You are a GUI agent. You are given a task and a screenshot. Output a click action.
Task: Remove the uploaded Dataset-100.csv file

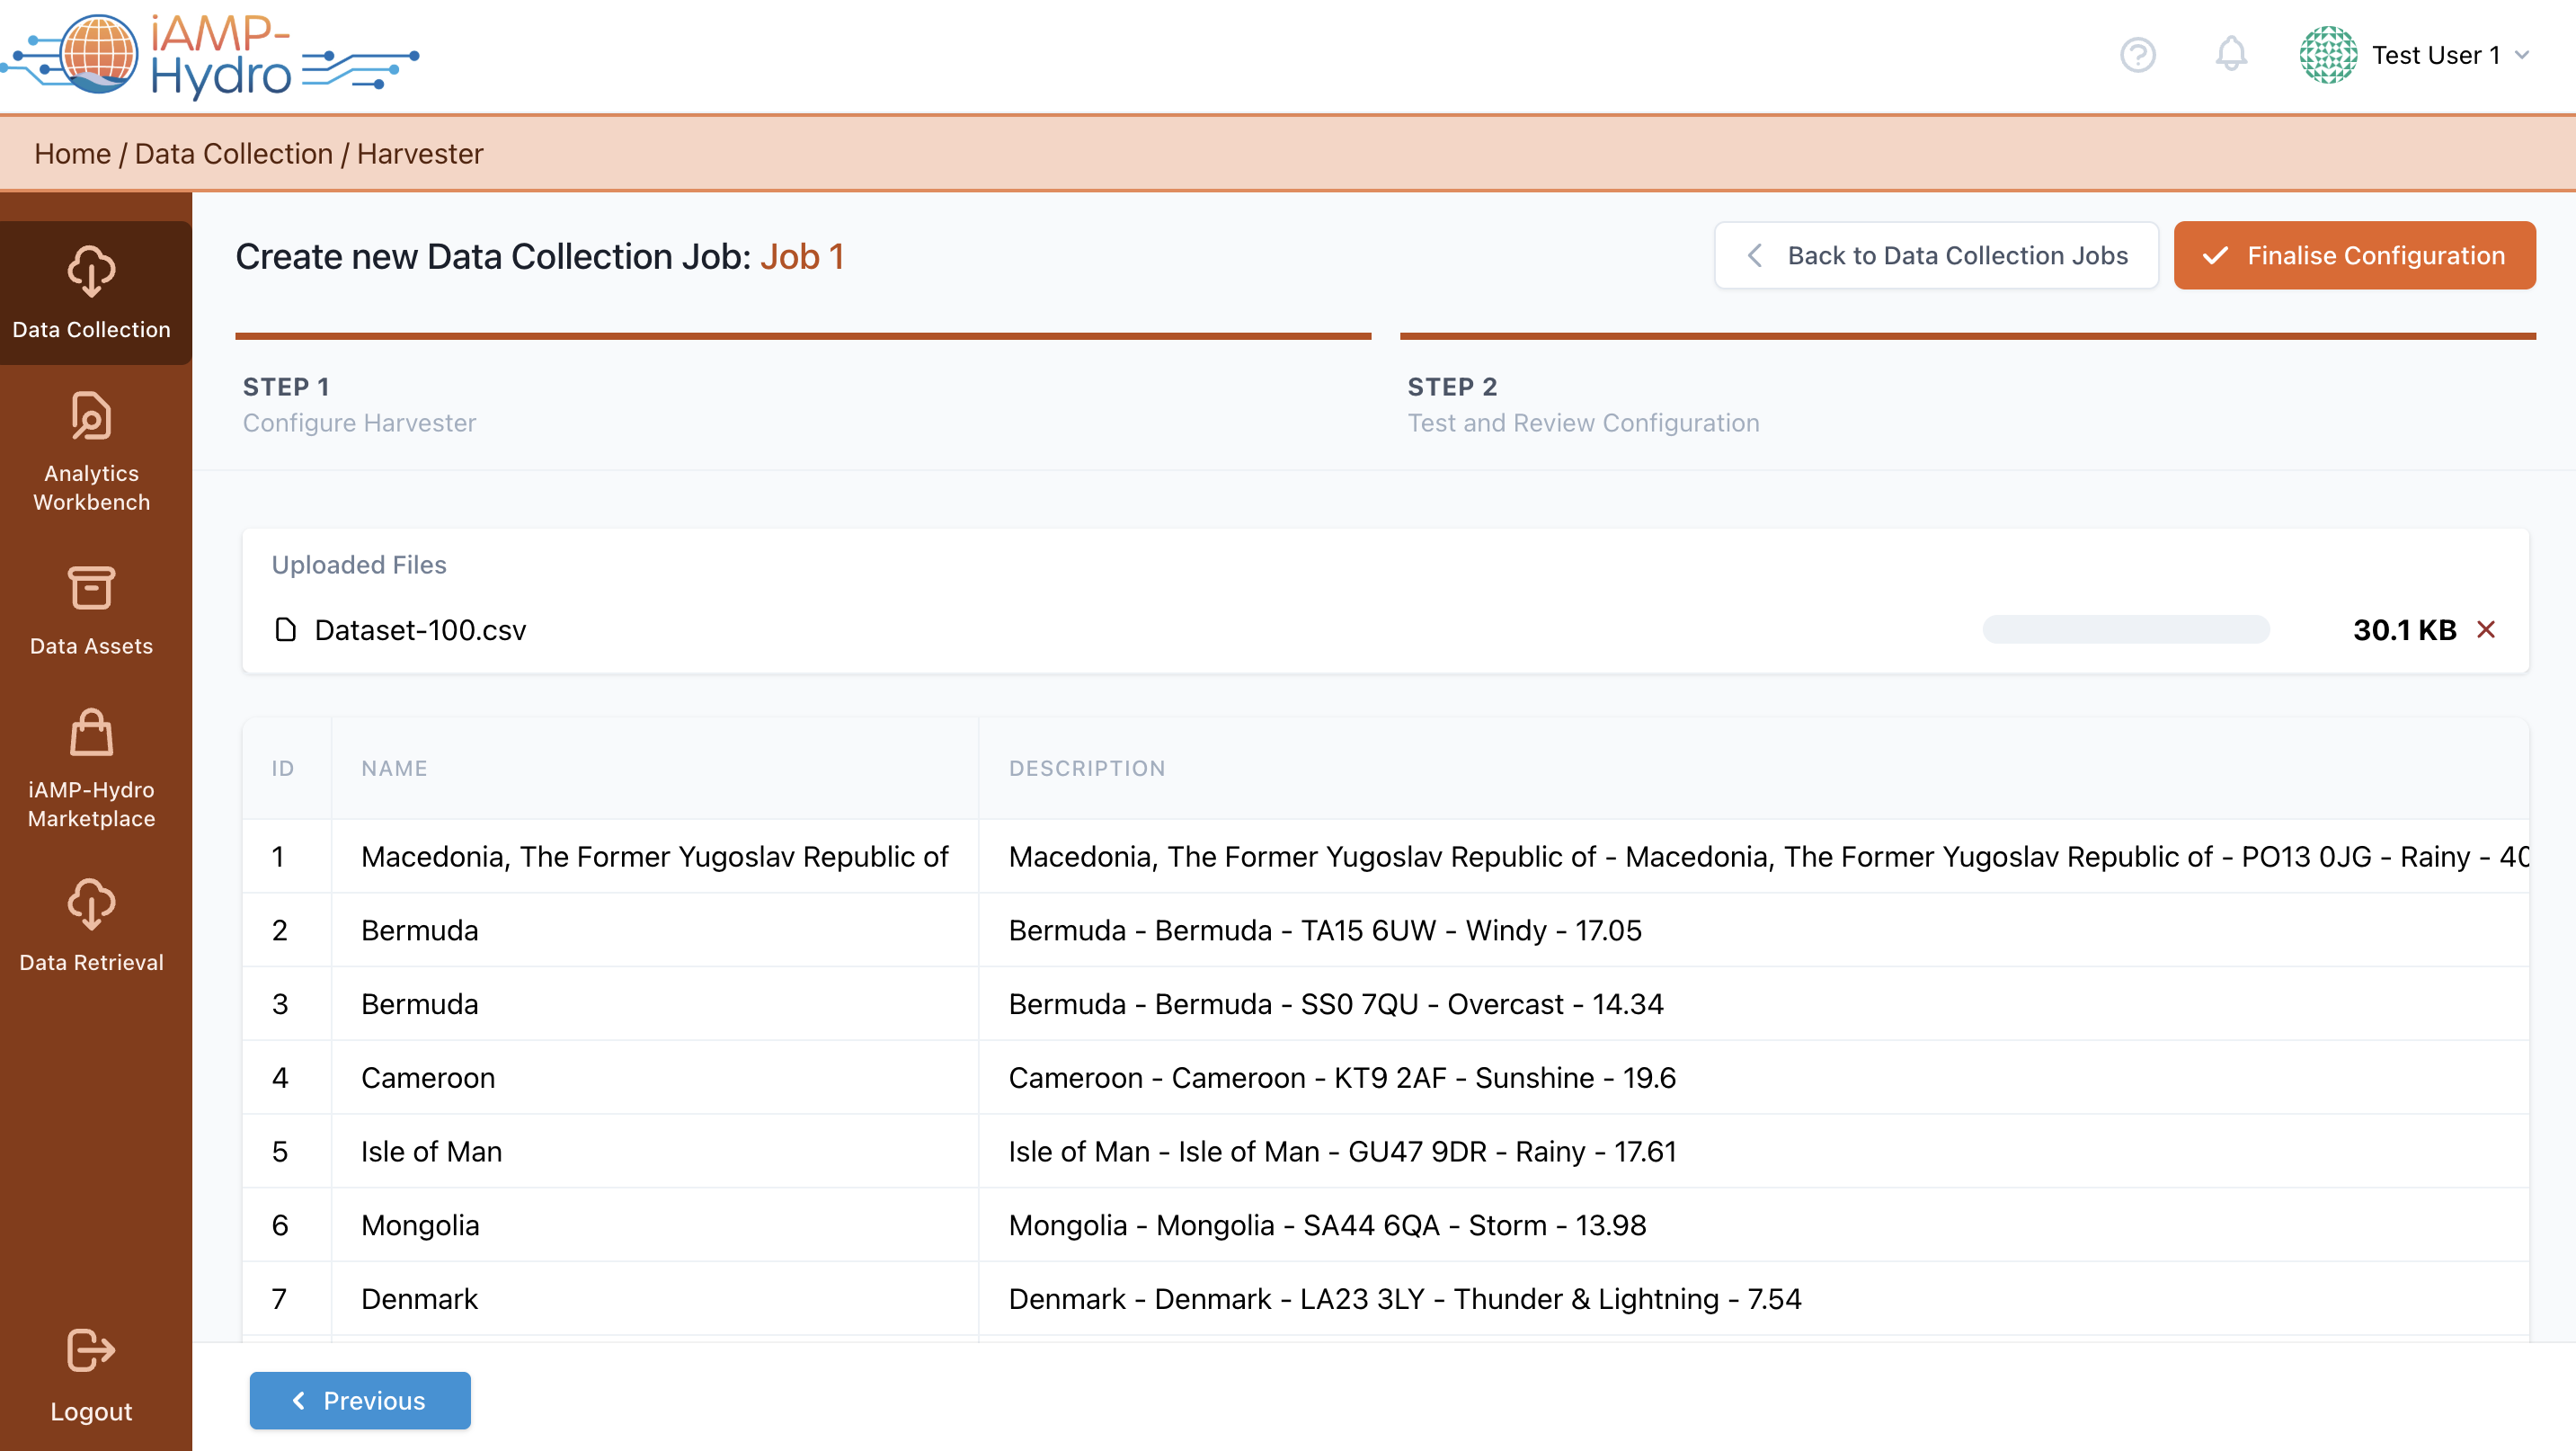(2486, 629)
